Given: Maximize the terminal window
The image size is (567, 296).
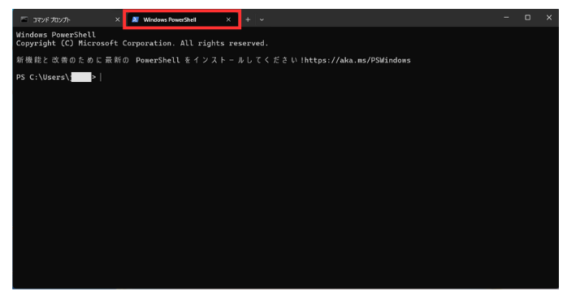Looking at the screenshot, I should (x=527, y=17).
